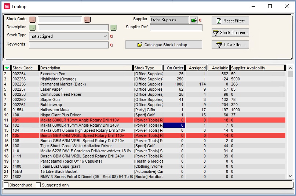Clear the Stock Type filter red marker

(112, 36)
